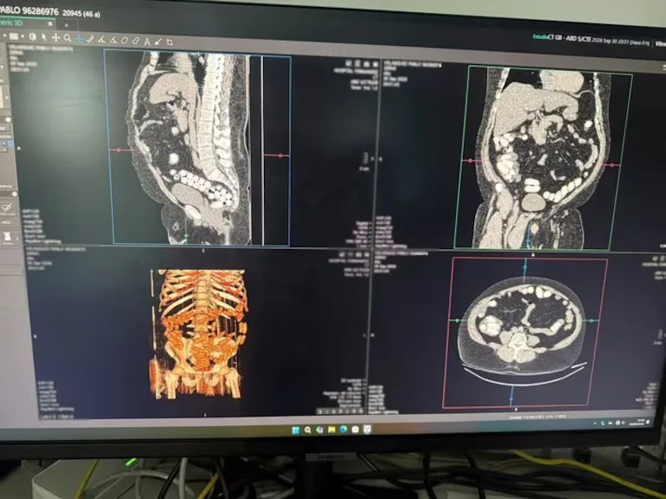666x499 pixels.
Task: Click right red crosshair handle in sagittal view
Action: [280, 155]
